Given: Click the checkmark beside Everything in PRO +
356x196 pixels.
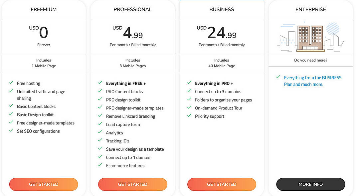Looking at the screenshot, I should pos(189,83).
